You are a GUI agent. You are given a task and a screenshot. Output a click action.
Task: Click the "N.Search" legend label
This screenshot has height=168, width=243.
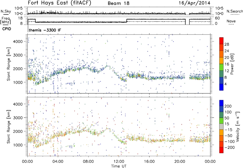click(234, 11)
